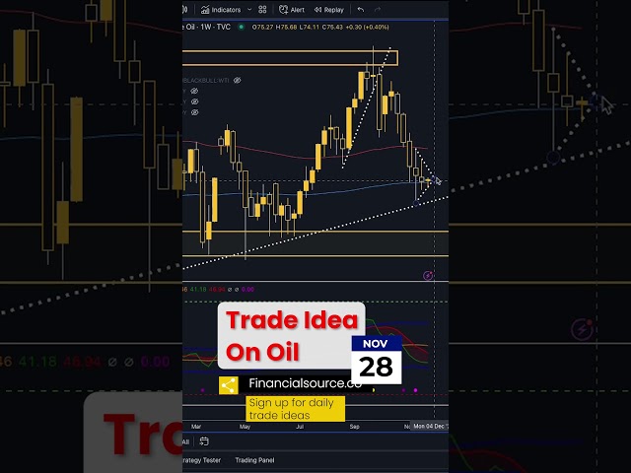This screenshot has height=473, width=631.
Task: Click the Mon 04 Dec date marker
Action: point(430,426)
